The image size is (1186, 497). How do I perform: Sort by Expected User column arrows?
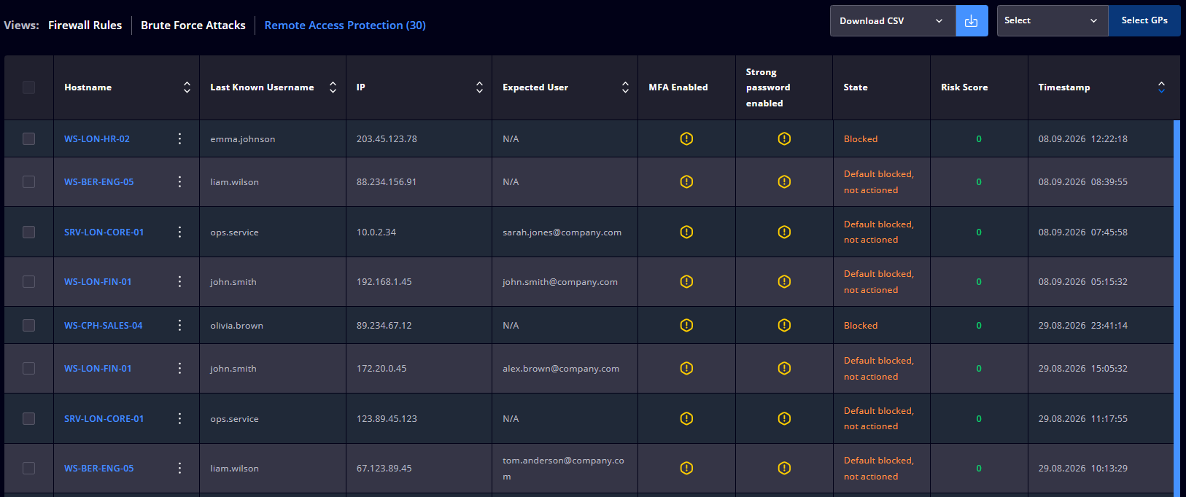coord(625,87)
